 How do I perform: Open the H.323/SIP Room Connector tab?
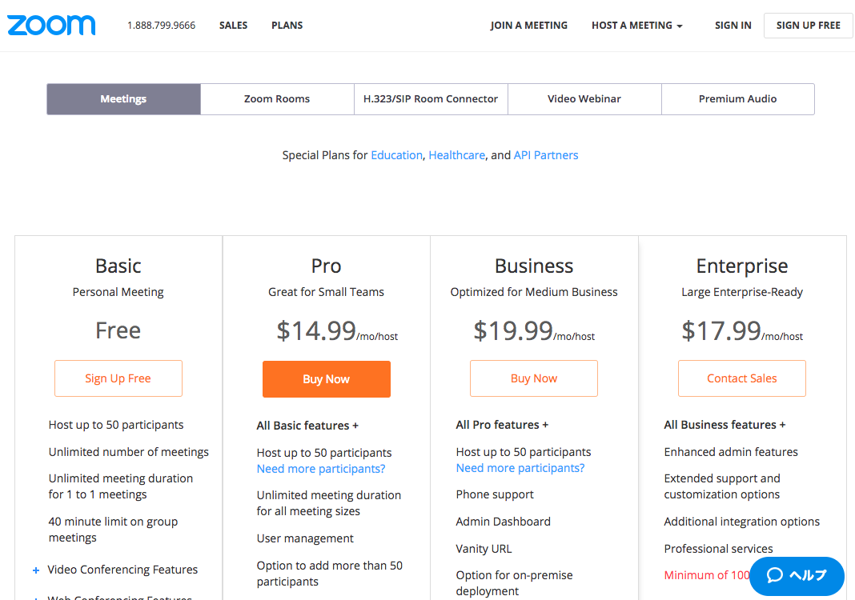431,98
